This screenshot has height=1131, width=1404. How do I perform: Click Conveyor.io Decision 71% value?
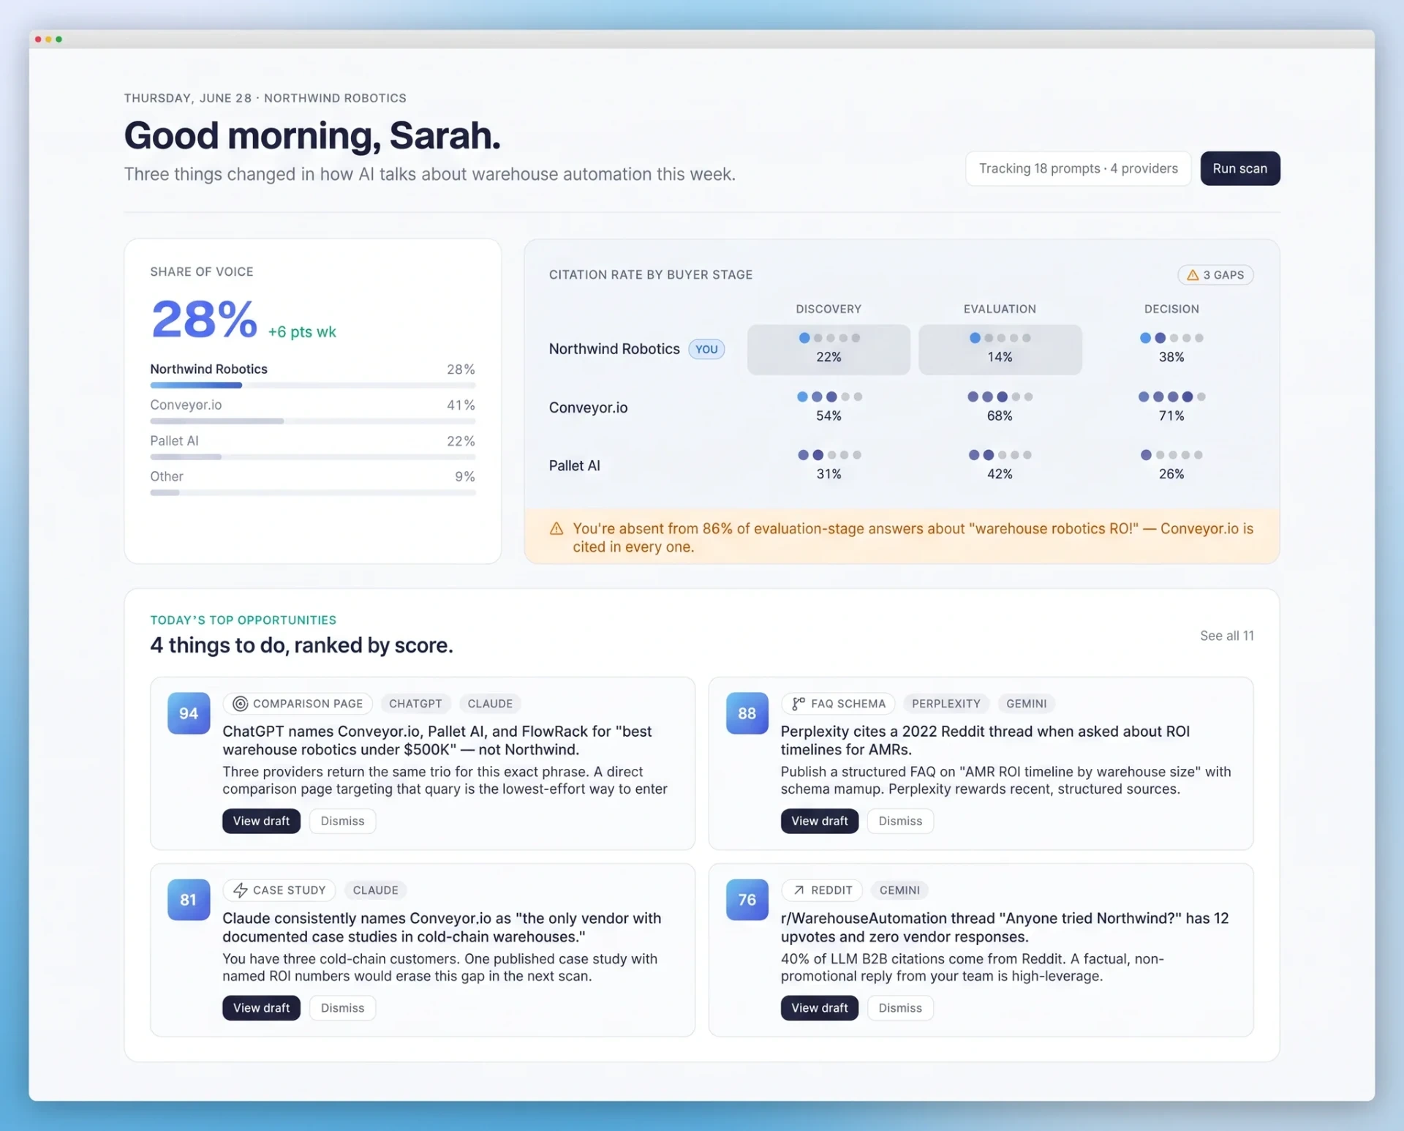click(x=1171, y=416)
